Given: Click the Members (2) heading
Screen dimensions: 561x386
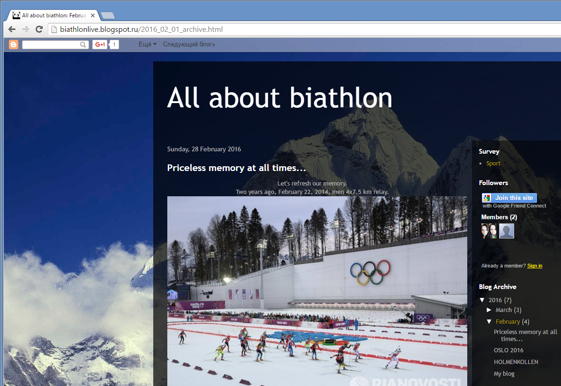Looking at the screenshot, I should (x=499, y=217).
